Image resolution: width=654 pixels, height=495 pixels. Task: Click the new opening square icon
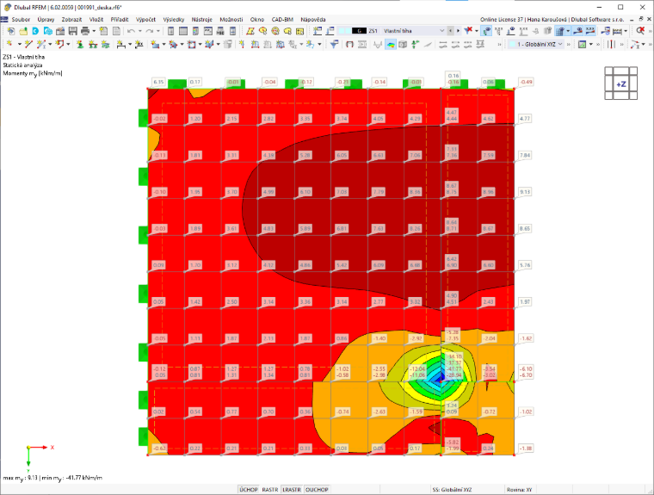tap(191, 44)
